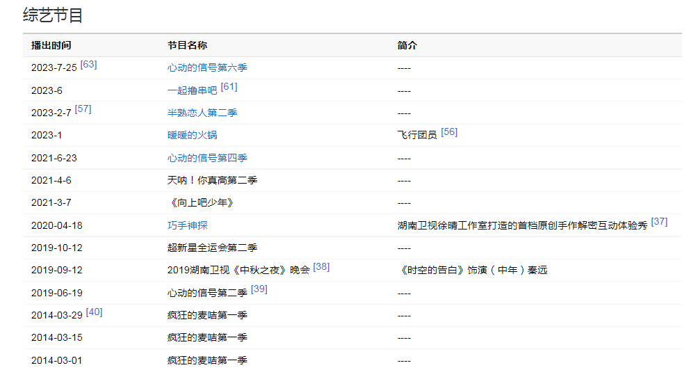Open reference [37] in 巧手神探 description
The height and width of the screenshot is (370, 691).
pos(659,222)
